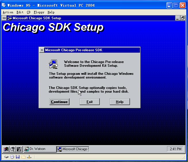Open the Edit menu

click(20, 12)
